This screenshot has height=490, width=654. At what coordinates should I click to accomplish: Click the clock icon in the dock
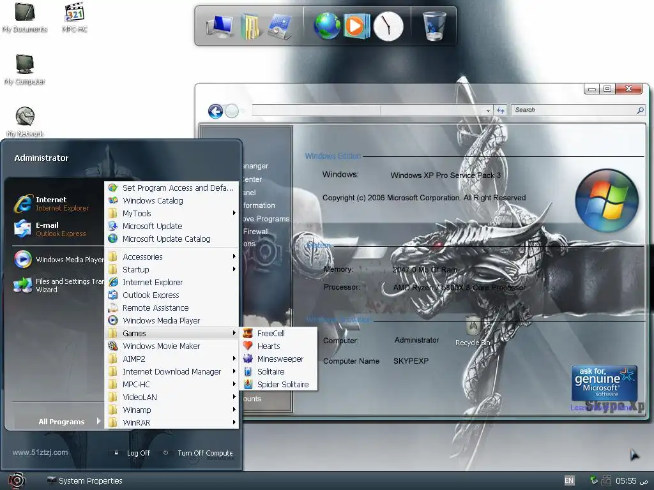[388, 26]
